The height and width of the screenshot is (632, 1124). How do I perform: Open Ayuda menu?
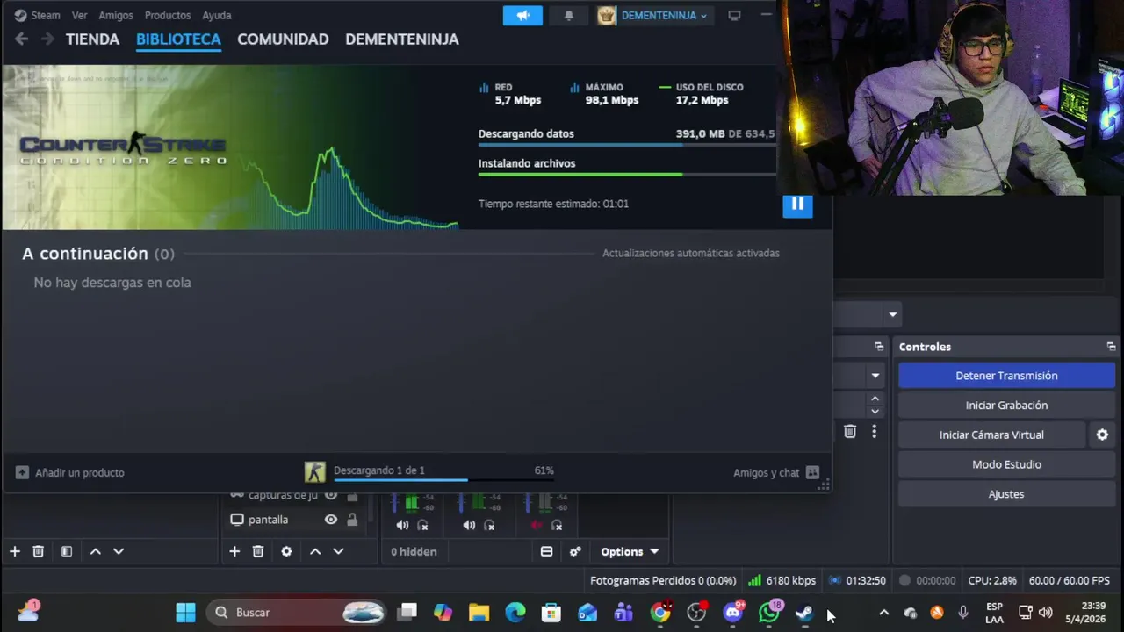[x=217, y=15]
